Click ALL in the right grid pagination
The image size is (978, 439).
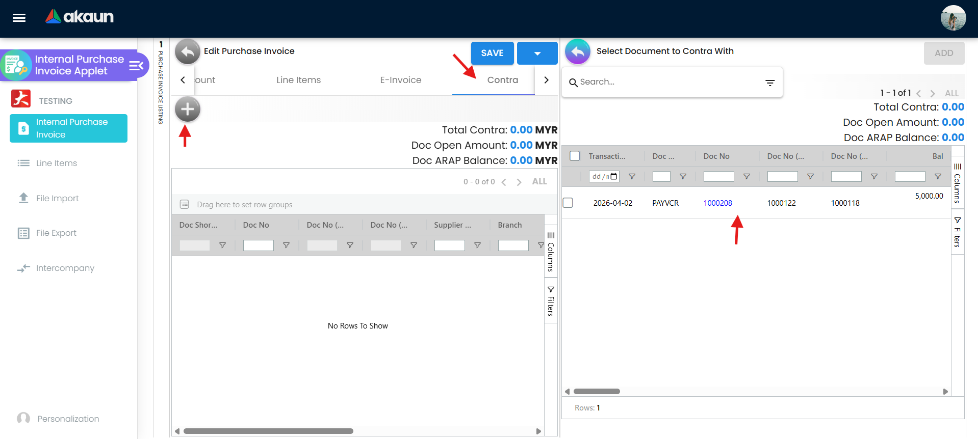pyautogui.click(x=951, y=93)
